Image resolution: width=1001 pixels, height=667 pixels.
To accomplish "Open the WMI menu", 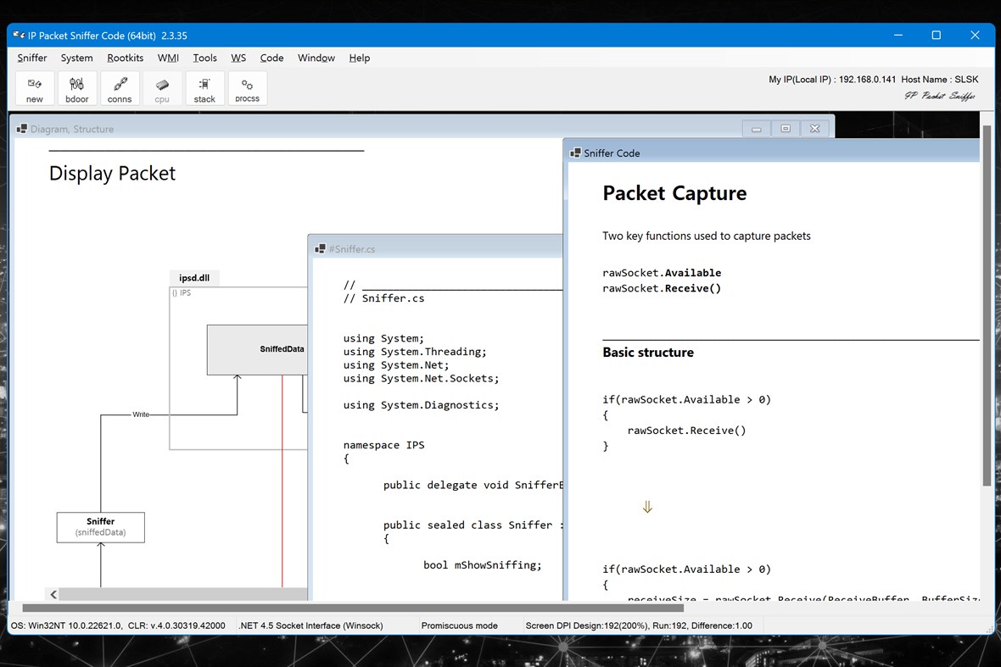I will pos(167,58).
